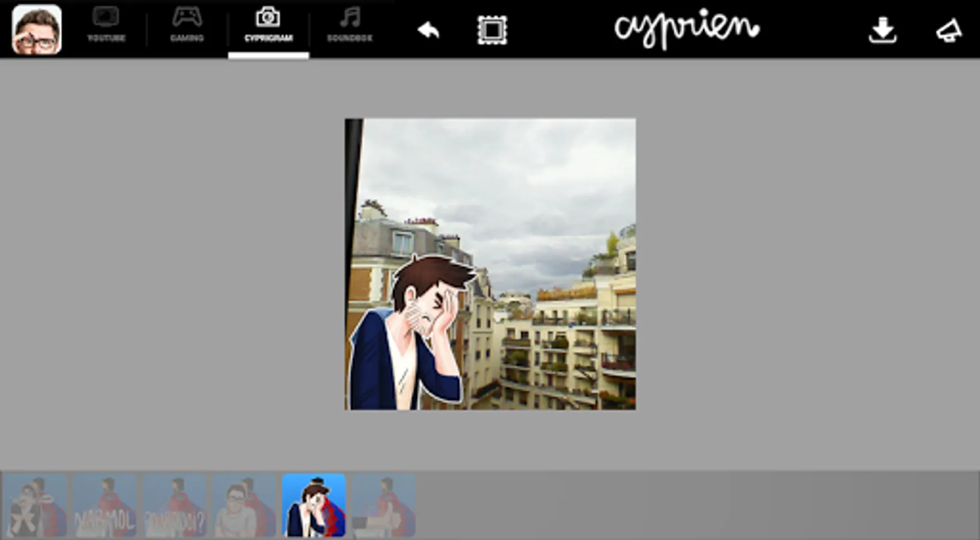The image size is (980, 540).
Task: Pick the laptop character sticker thumbnail
Action: [x=384, y=505]
